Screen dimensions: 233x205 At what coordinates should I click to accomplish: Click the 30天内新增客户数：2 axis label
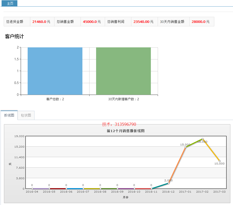click(124, 99)
